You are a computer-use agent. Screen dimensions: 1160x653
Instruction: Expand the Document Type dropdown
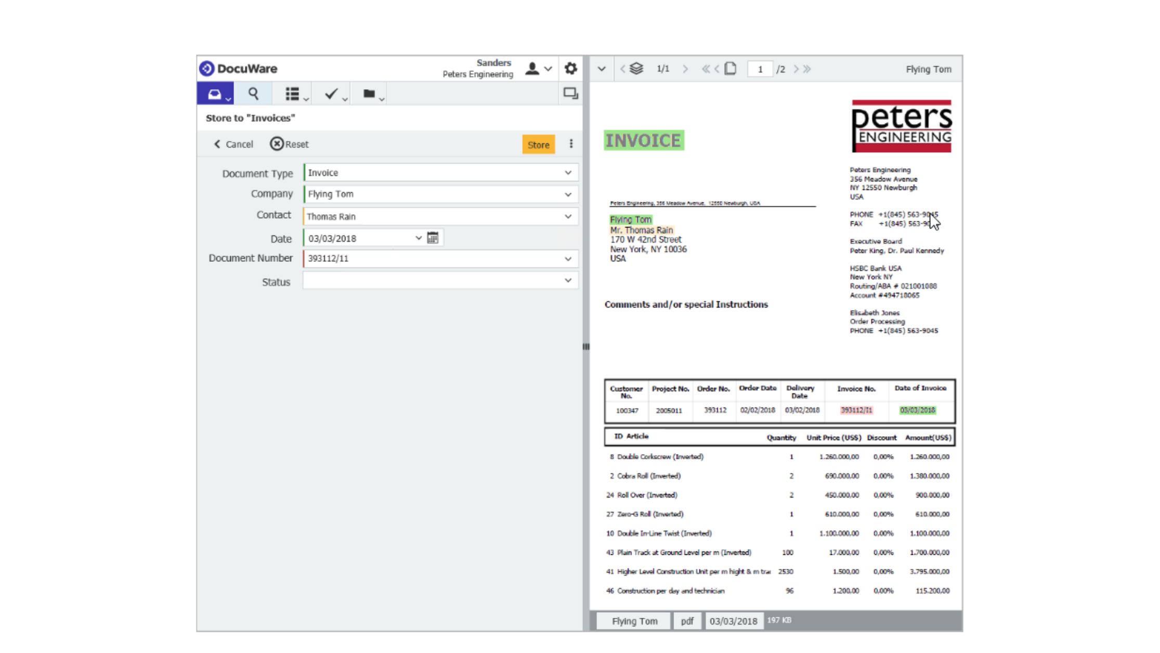pyautogui.click(x=568, y=173)
